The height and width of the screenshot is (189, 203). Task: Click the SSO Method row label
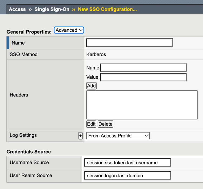tap(24, 54)
